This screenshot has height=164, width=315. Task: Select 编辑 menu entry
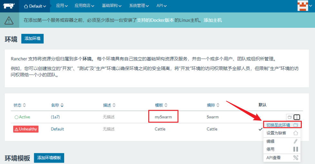tap(282, 141)
